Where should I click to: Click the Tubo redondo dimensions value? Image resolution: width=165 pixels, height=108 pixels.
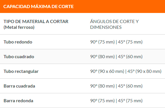click(116, 42)
